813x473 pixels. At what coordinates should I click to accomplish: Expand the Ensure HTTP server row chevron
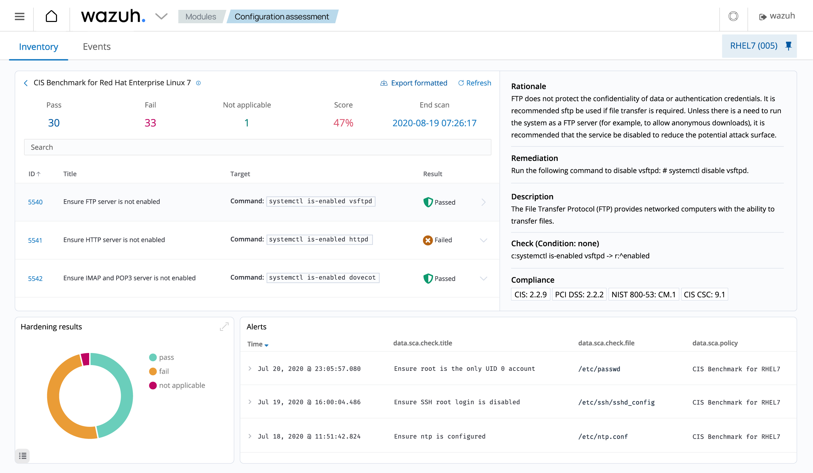pyautogui.click(x=483, y=240)
